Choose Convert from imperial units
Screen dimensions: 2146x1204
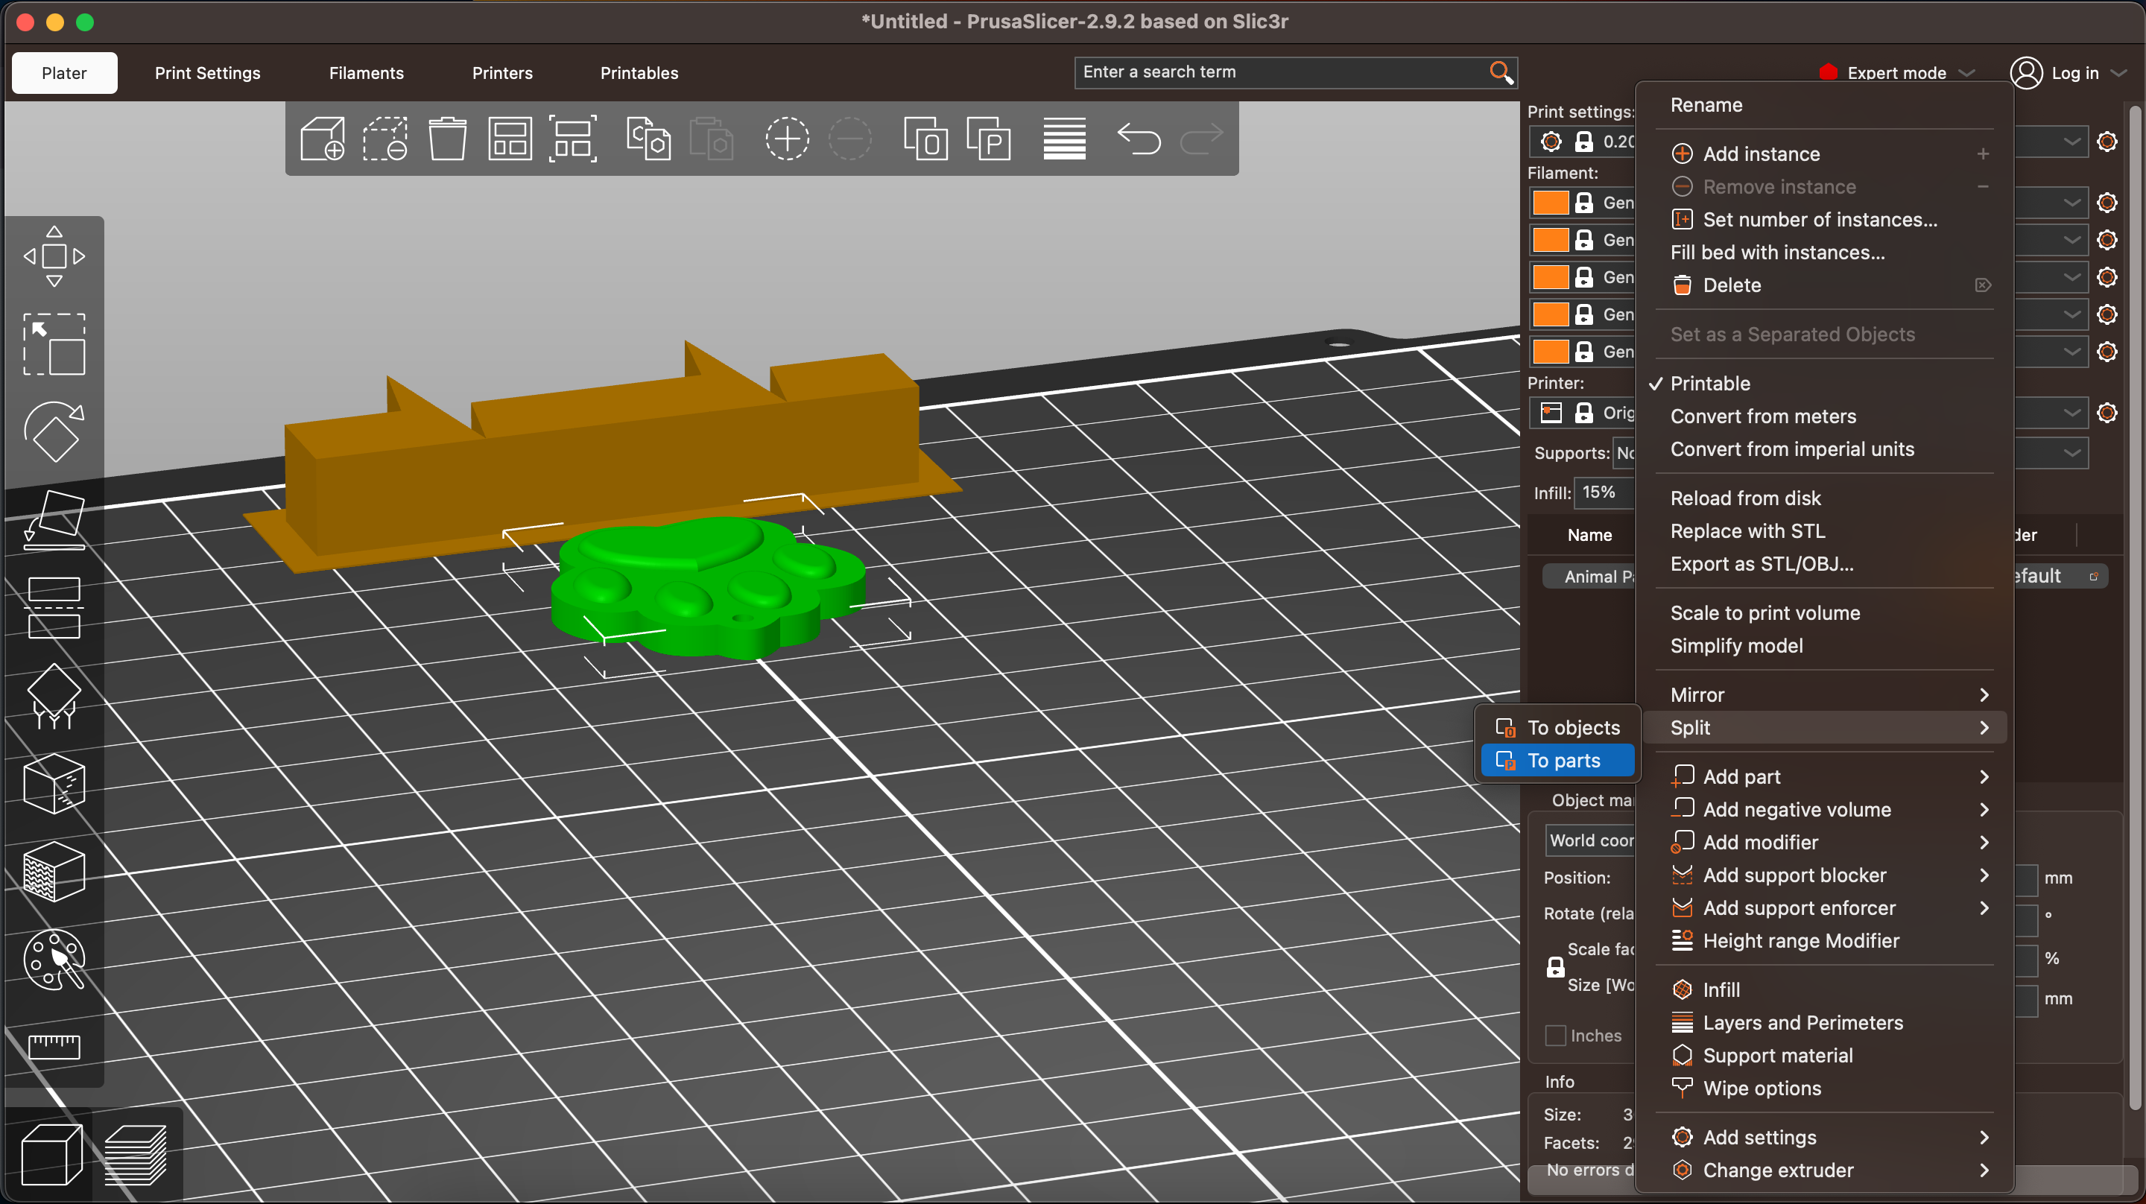click(x=1824, y=449)
